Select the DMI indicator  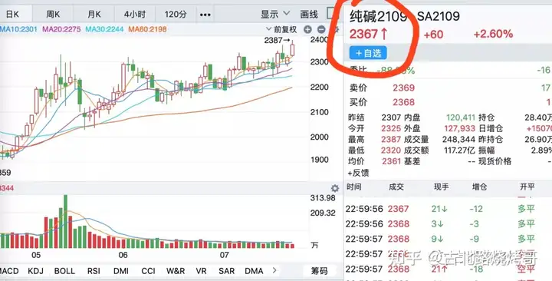(121, 271)
